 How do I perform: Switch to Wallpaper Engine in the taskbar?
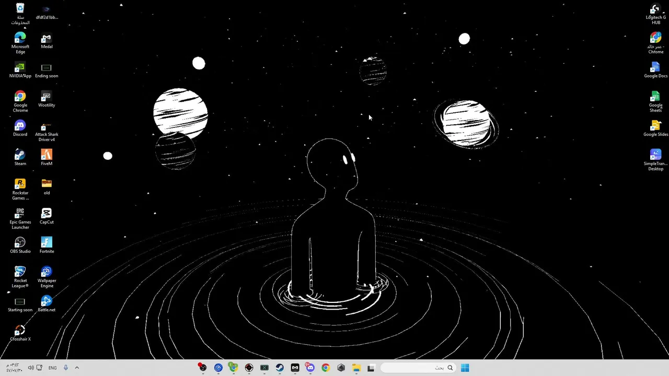[x=218, y=368]
